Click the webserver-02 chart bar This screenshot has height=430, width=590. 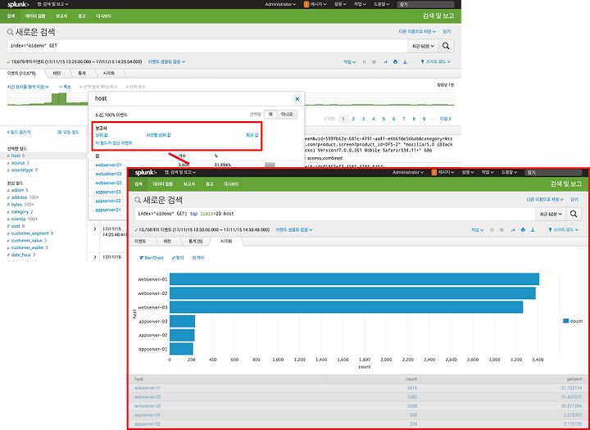pyautogui.click(x=352, y=293)
